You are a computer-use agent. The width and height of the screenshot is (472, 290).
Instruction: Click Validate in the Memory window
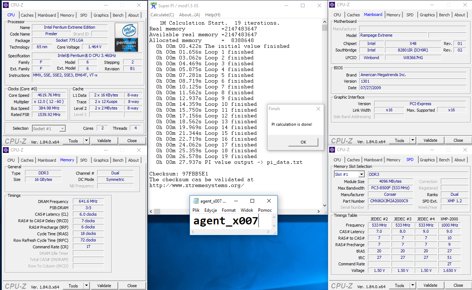pyautogui.click(x=104, y=286)
